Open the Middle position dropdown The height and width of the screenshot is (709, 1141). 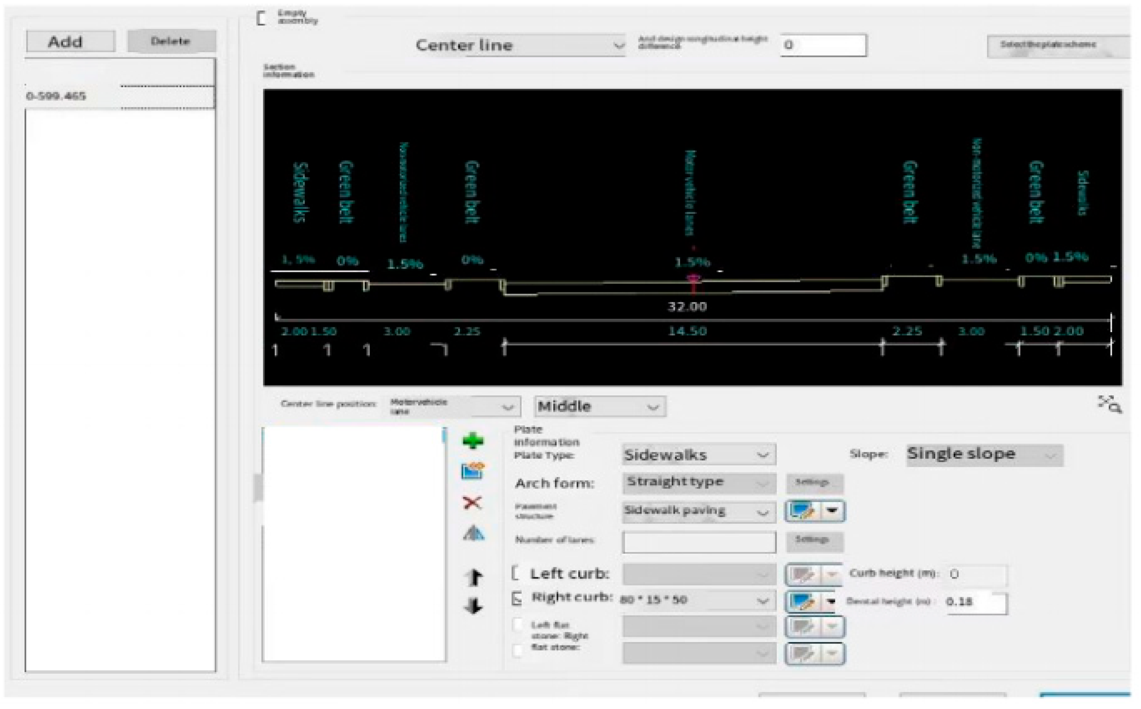click(599, 406)
